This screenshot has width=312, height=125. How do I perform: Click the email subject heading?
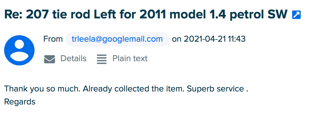(x=146, y=14)
